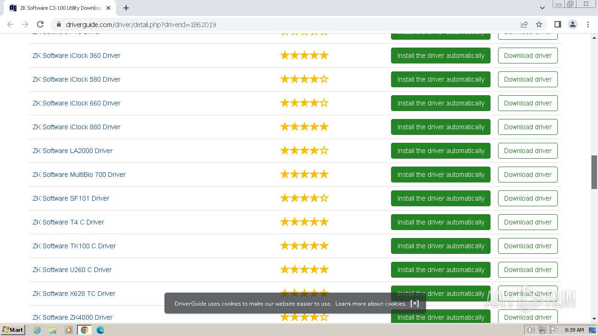
Task: Click the forward navigation arrow
Action: click(25, 24)
